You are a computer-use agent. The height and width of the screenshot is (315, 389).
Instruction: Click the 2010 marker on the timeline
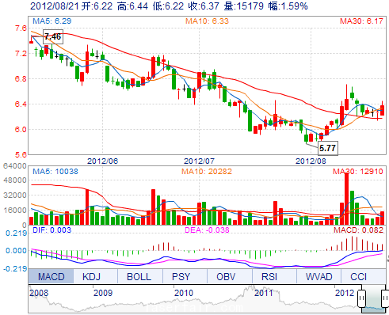[184, 293]
